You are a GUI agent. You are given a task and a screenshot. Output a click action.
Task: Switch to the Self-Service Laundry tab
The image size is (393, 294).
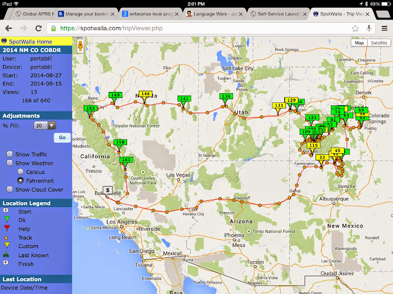pyautogui.click(x=279, y=14)
